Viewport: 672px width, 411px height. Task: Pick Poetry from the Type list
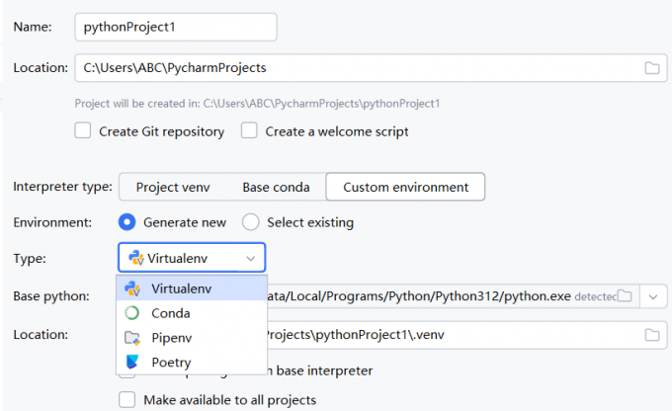pyautogui.click(x=192, y=363)
